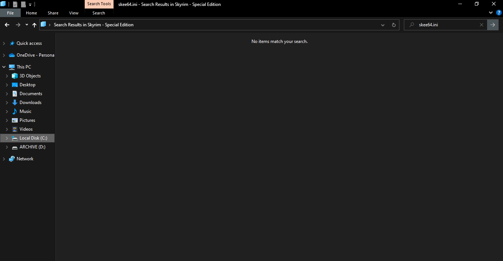Click the search box containing skee64.ini

(445, 25)
